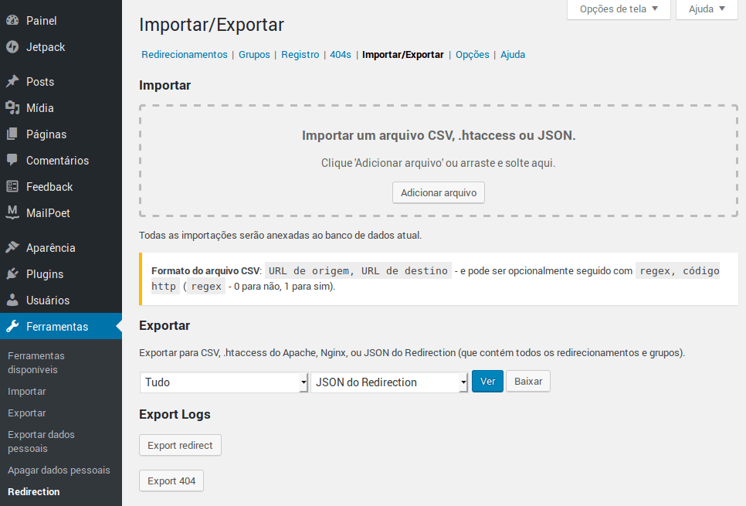This screenshot has width=746, height=506.
Task: Click the blue Ver button
Action: 487,382
